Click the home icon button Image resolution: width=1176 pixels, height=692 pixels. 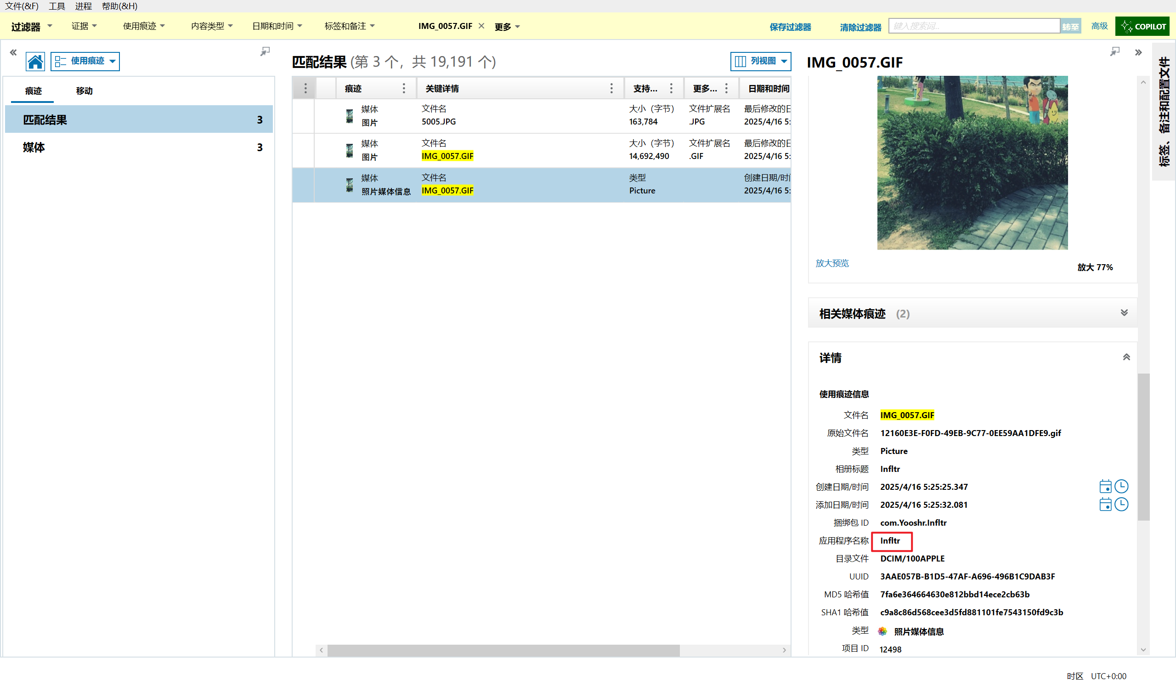(x=35, y=61)
